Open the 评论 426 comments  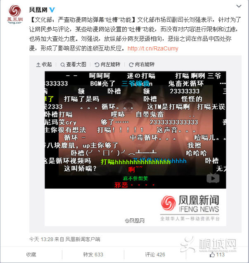click(x=155, y=255)
